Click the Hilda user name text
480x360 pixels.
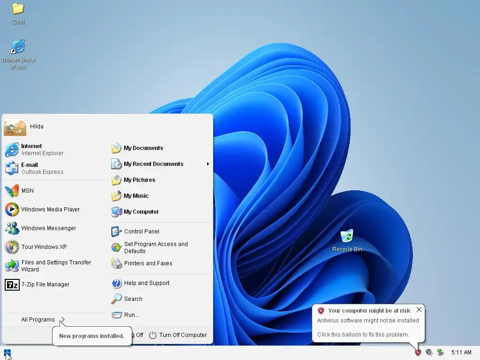(x=37, y=127)
